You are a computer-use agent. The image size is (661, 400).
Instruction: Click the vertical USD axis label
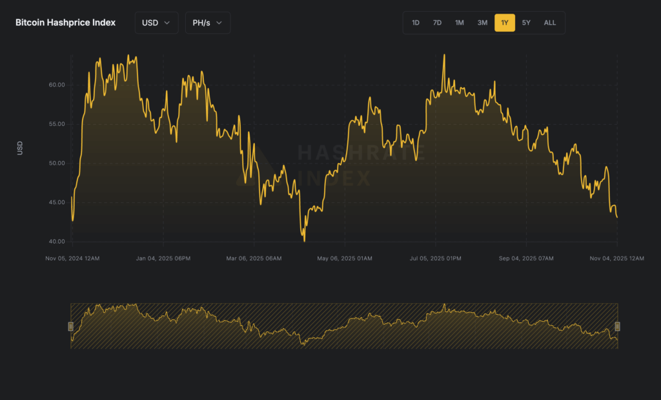20,148
